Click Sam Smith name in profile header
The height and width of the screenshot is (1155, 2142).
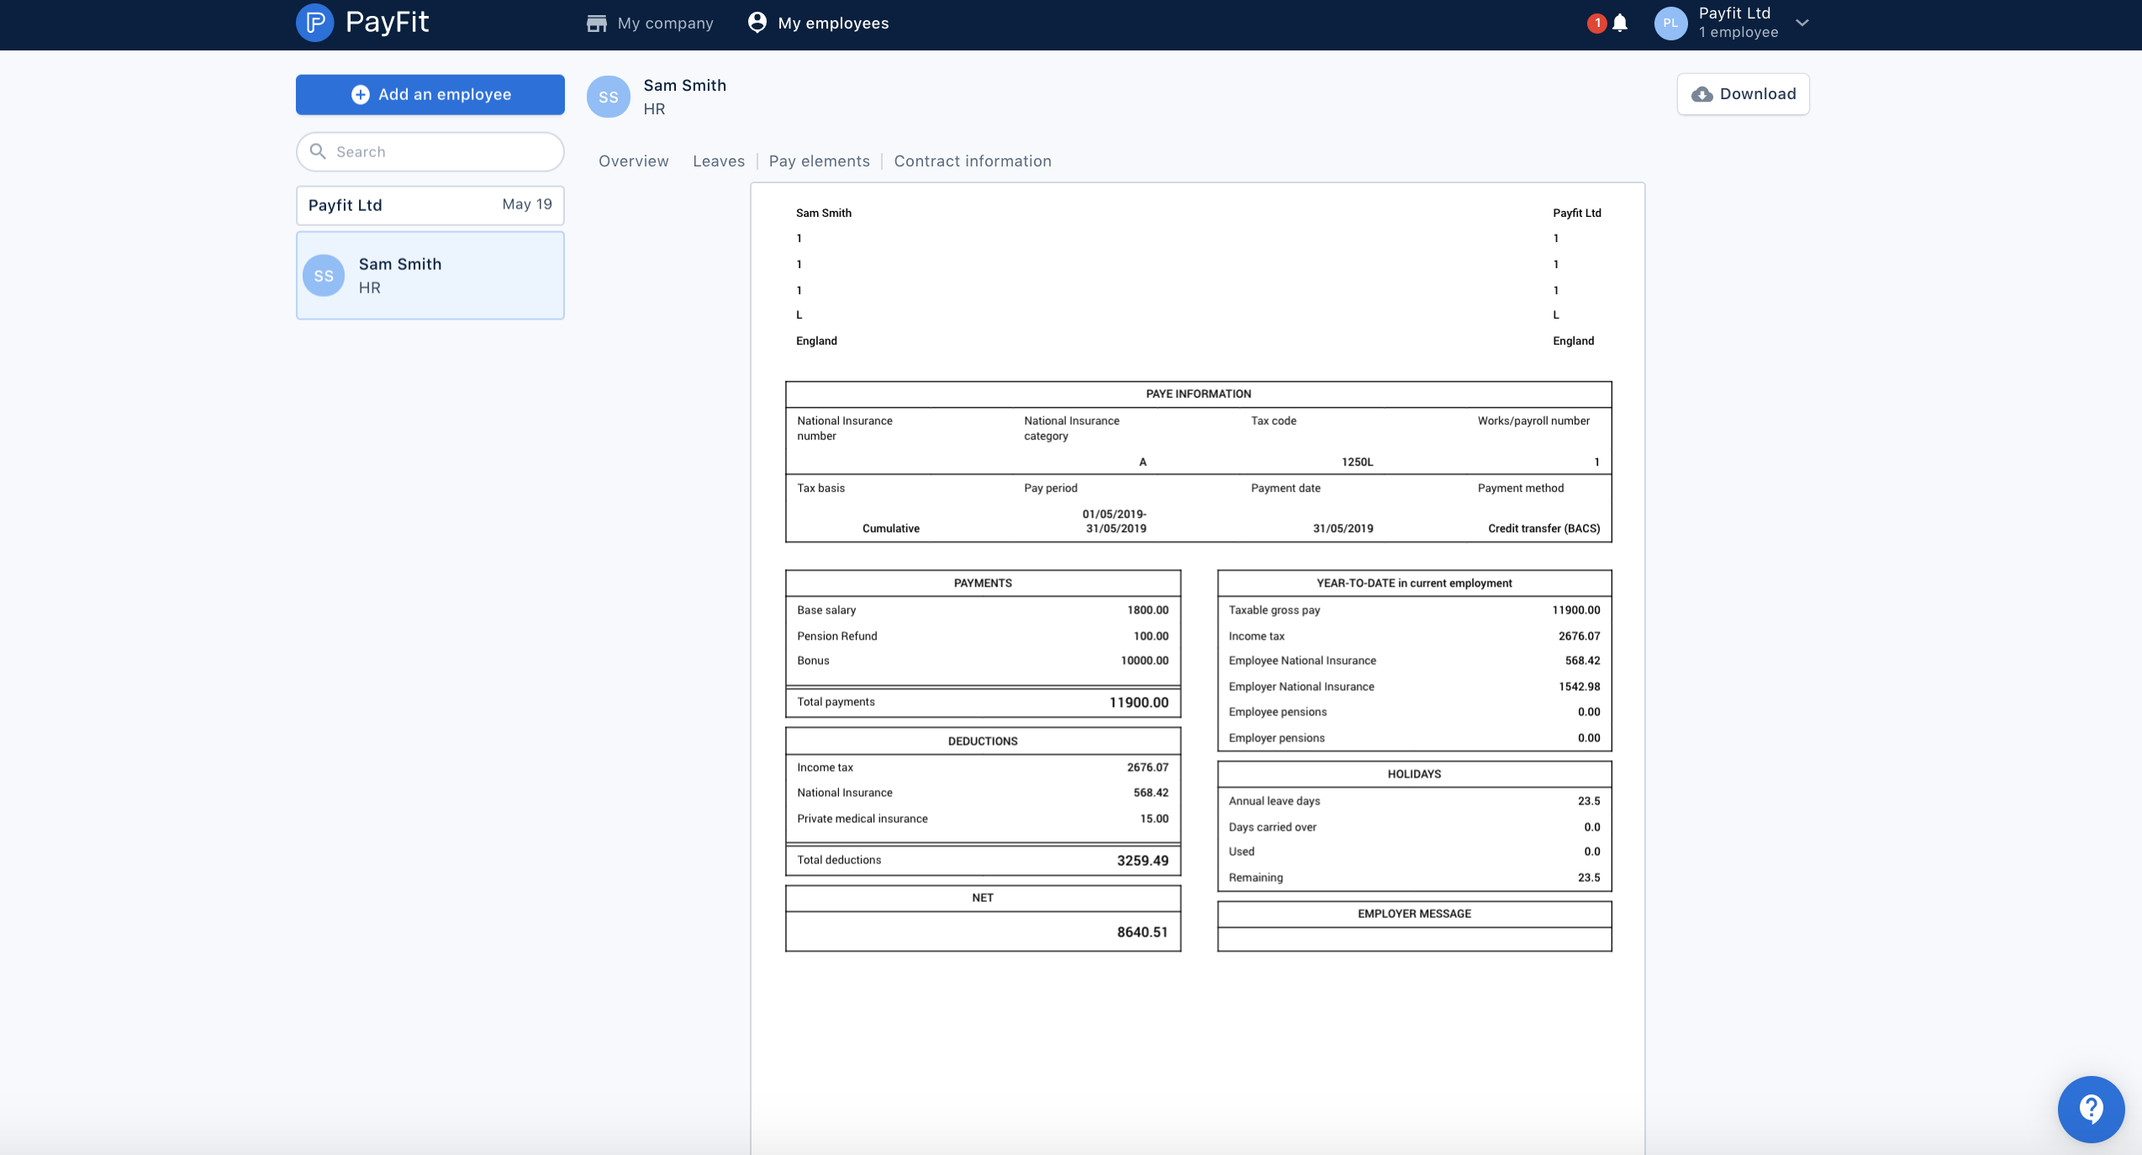[684, 86]
